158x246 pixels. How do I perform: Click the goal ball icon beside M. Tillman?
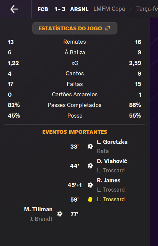pyautogui.click(x=60, y=214)
